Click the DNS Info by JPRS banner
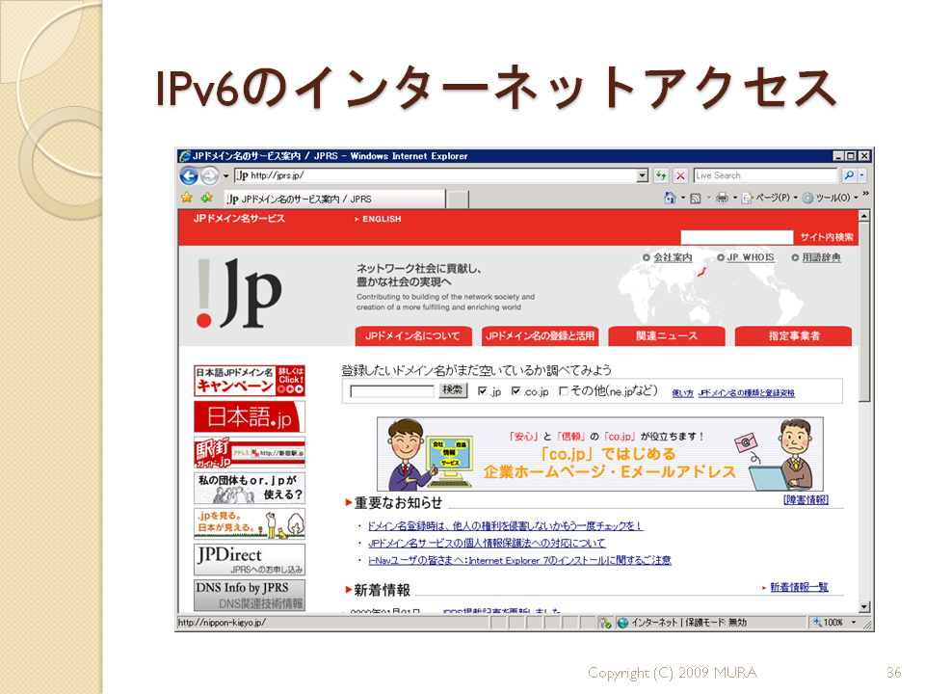The image size is (925, 694). (x=250, y=595)
